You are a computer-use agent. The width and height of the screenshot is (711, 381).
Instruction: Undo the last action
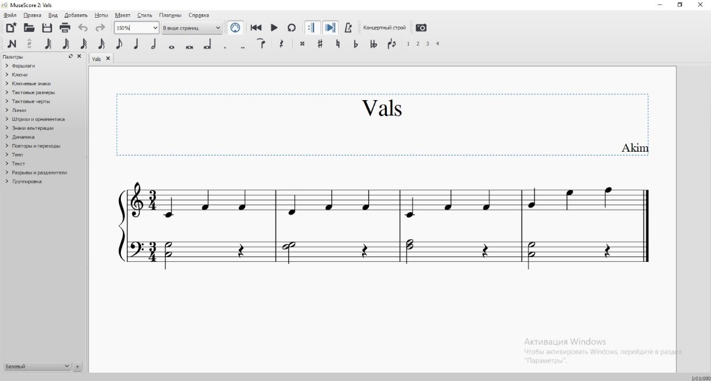click(83, 28)
